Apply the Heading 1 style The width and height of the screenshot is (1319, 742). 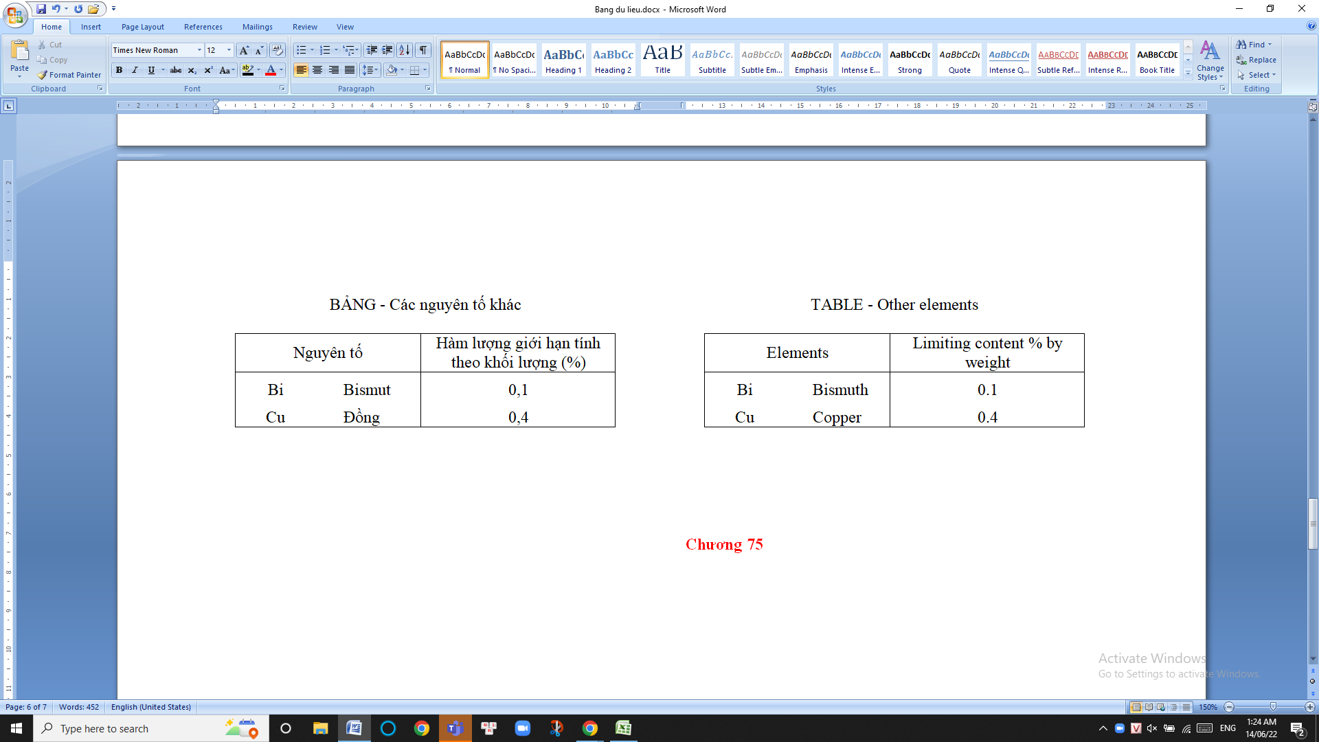tap(563, 60)
